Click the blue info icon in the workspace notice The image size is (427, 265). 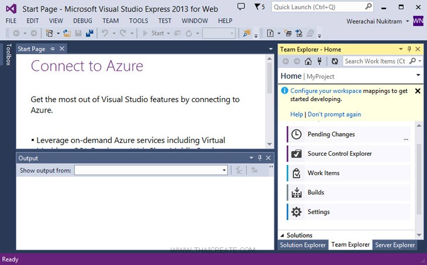[x=284, y=90]
